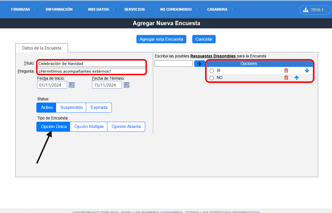332x213 pixels.
Task: Choose Opción Múltiple survey type
Action: (89, 127)
